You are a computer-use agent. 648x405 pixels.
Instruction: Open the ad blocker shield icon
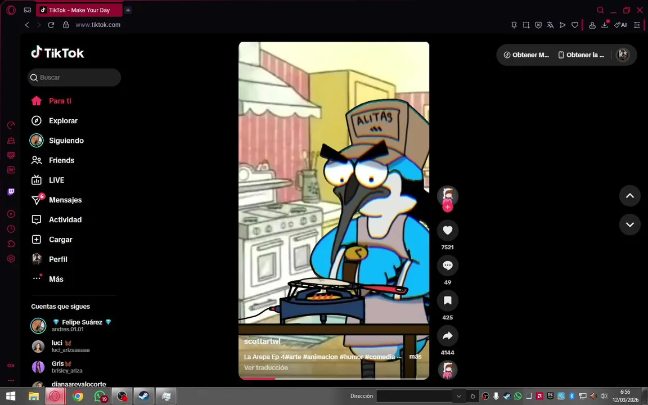(x=538, y=25)
